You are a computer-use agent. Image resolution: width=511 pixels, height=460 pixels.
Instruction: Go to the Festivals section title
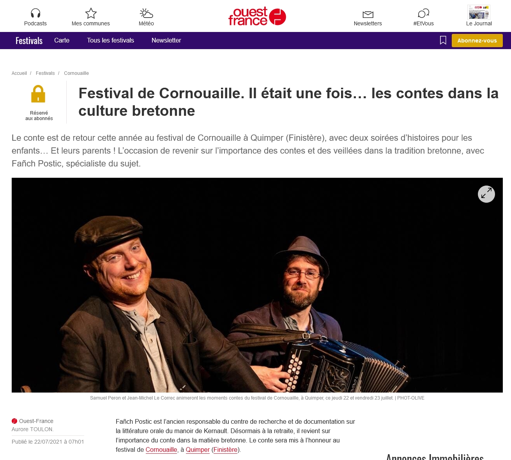pyautogui.click(x=29, y=41)
